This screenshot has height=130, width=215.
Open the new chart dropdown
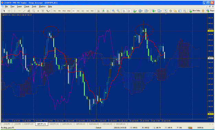click(x=154, y=11)
